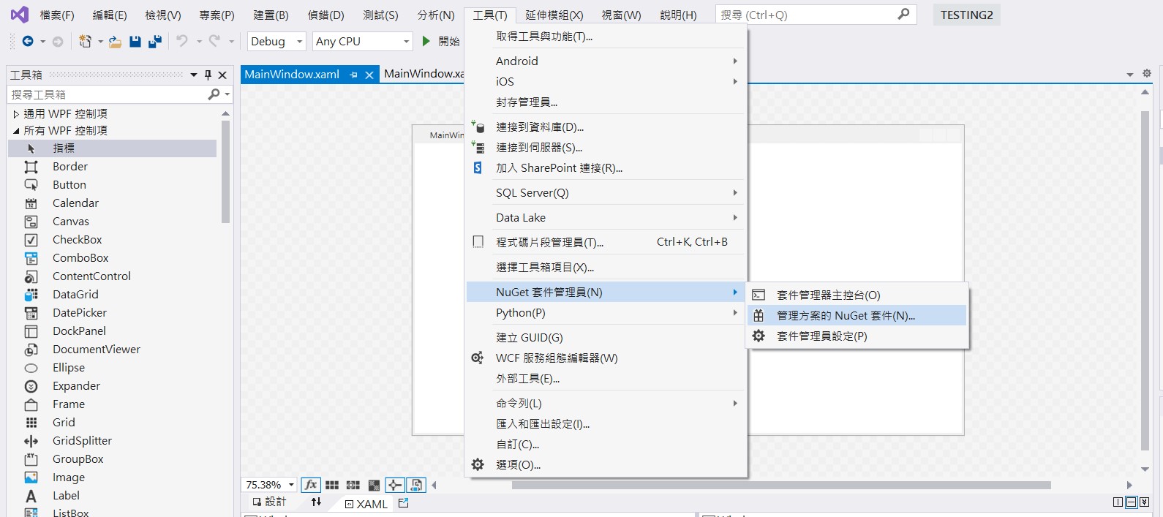Expand the Python(P) submenu

click(606, 313)
